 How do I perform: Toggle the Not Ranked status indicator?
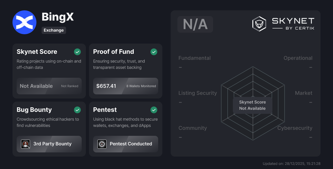click(69, 86)
